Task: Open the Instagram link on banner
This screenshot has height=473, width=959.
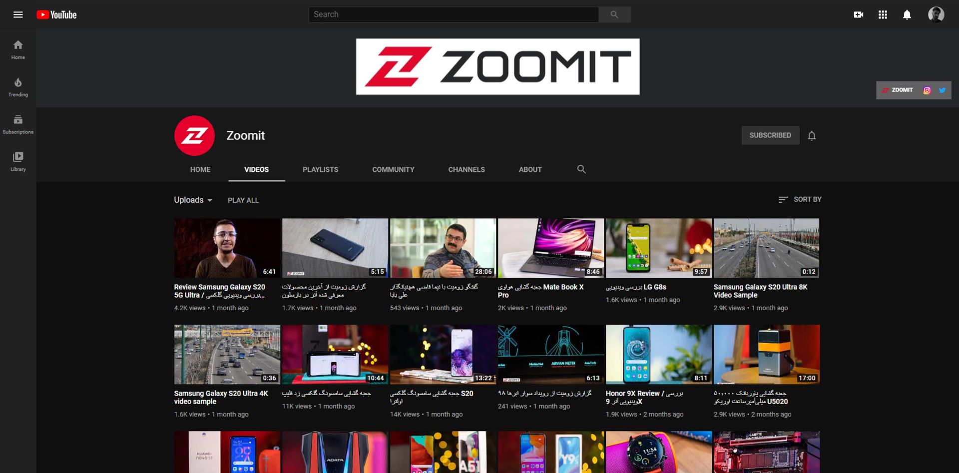Action: pos(927,90)
